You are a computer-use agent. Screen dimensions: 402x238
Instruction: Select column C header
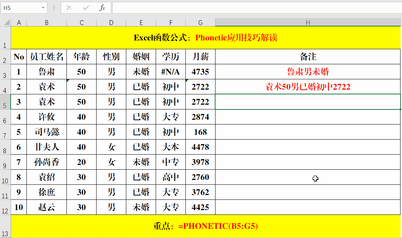(82, 22)
